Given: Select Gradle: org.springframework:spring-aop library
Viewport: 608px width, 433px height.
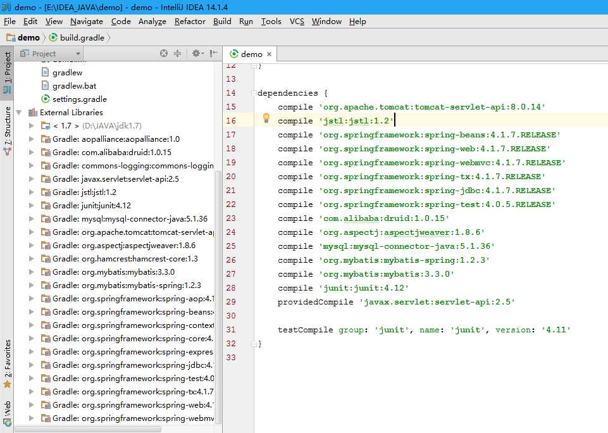Looking at the screenshot, I should [127, 298].
